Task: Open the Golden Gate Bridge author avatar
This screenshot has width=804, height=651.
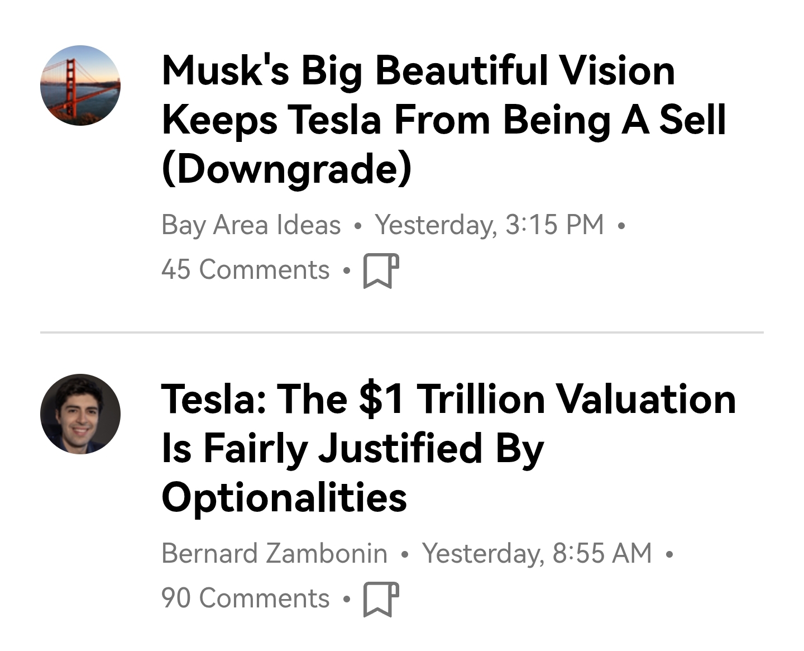Action: pyautogui.click(x=80, y=85)
